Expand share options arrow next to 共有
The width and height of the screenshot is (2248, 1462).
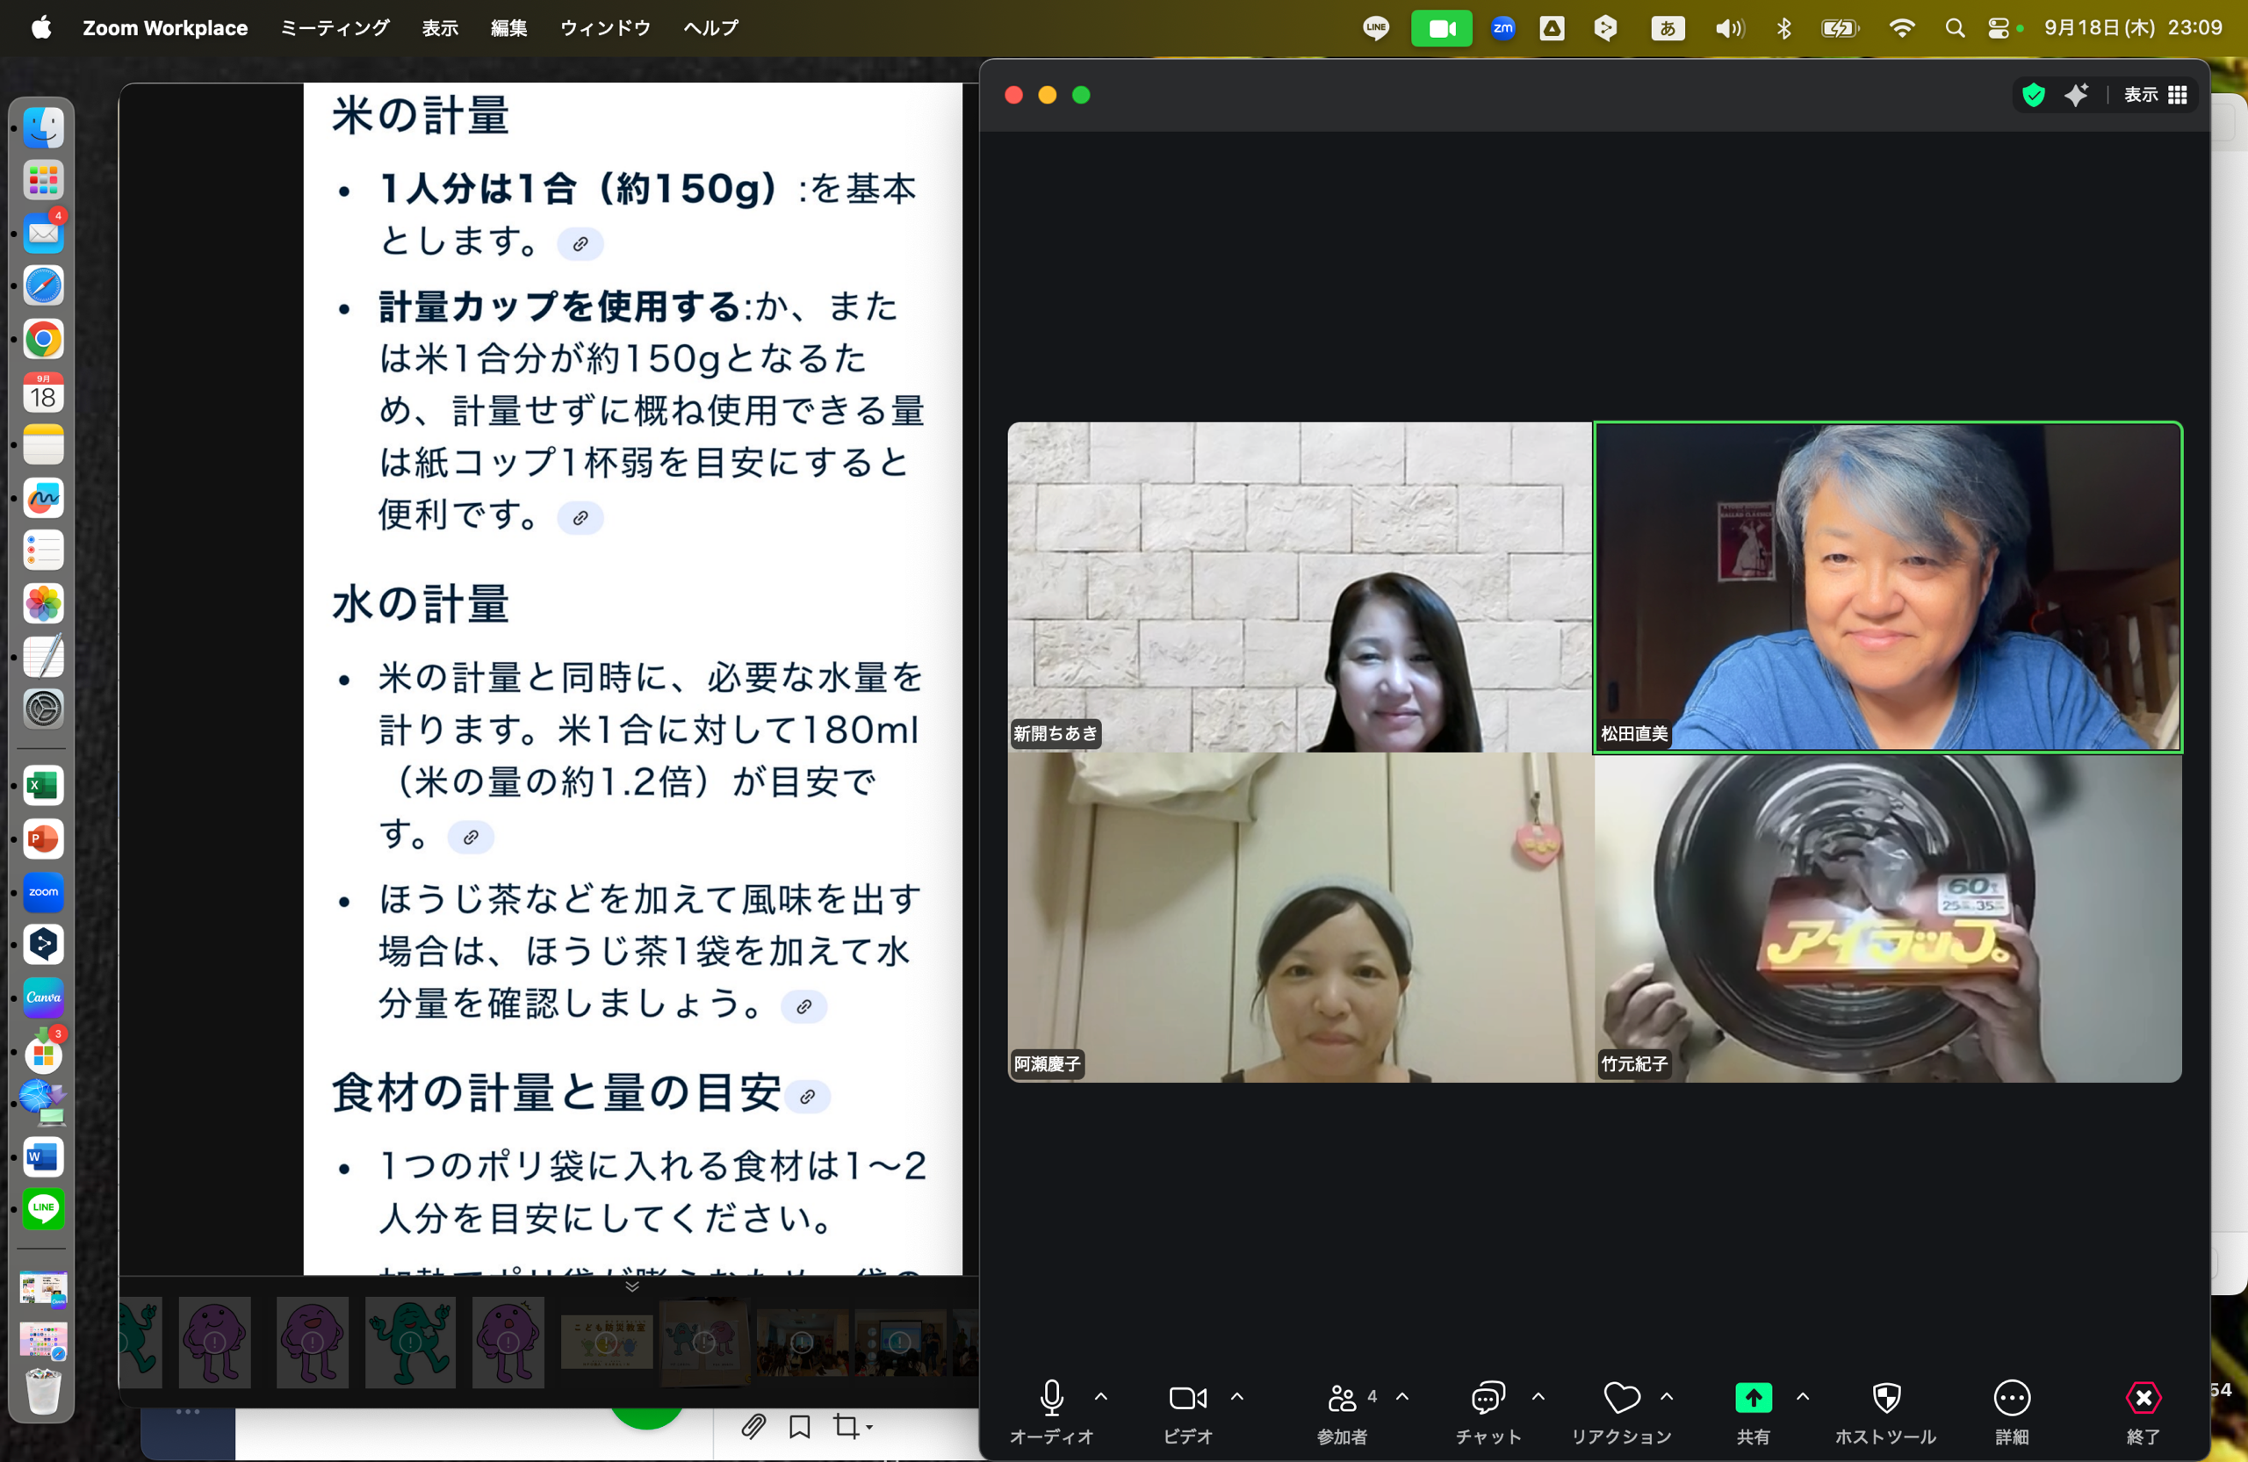tap(1801, 1396)
